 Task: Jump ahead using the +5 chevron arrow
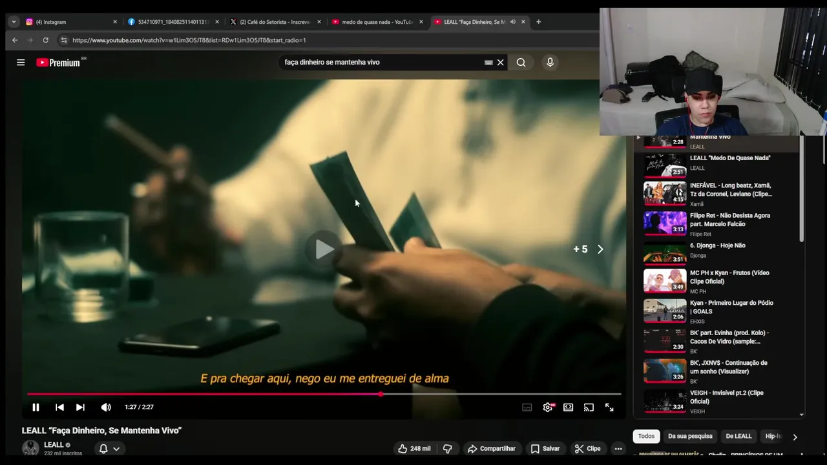tap(600, 249)
